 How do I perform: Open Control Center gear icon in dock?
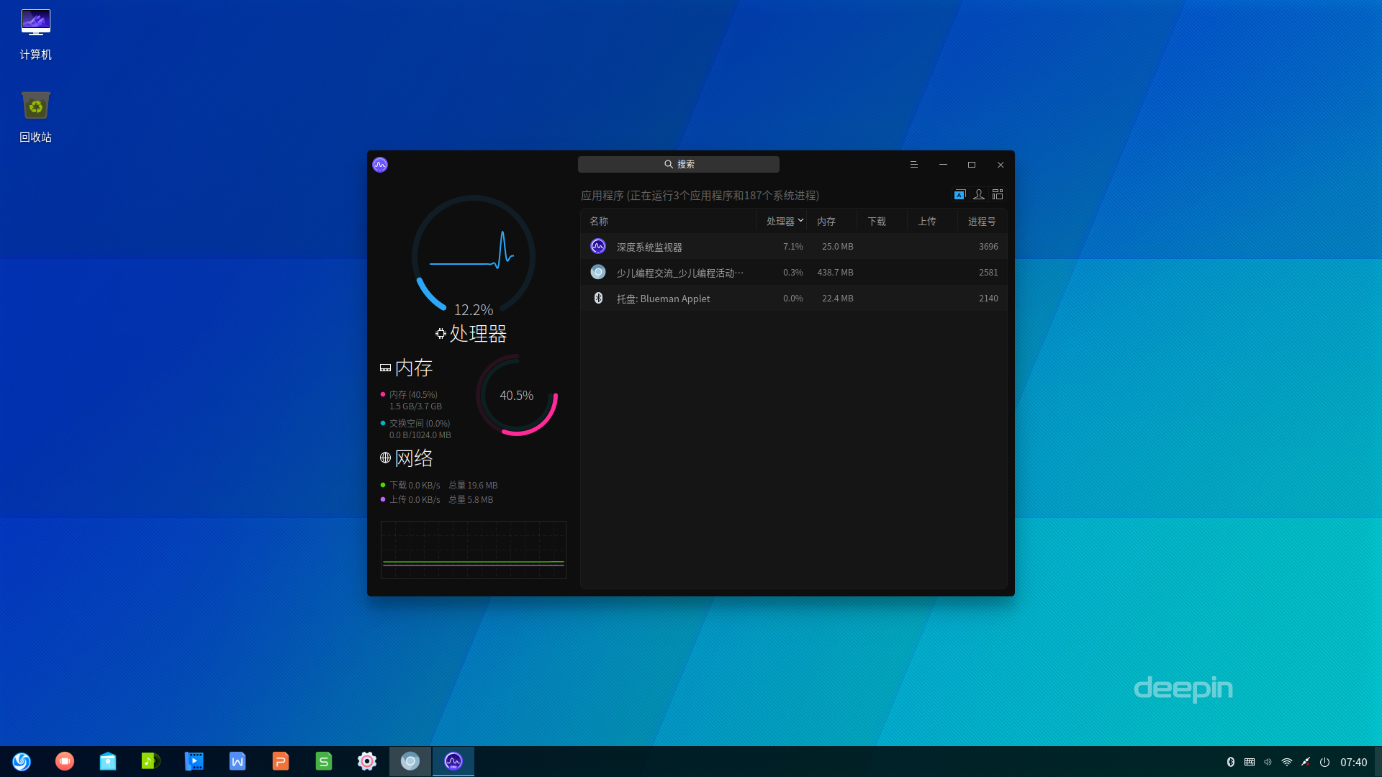coord(367,761)
